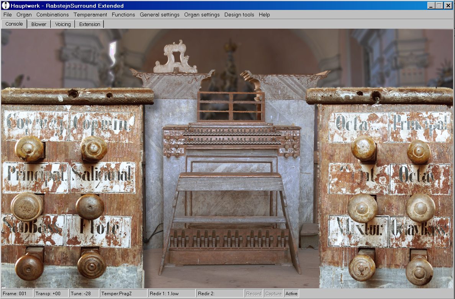Toggle the top-left Copula stop knob
Image resolution: width=455 pixels, height=299 pixels.
click(x=29, y=149)
